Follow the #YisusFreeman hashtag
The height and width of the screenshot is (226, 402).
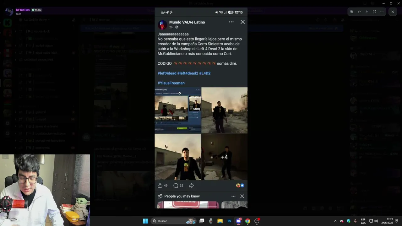171,83
